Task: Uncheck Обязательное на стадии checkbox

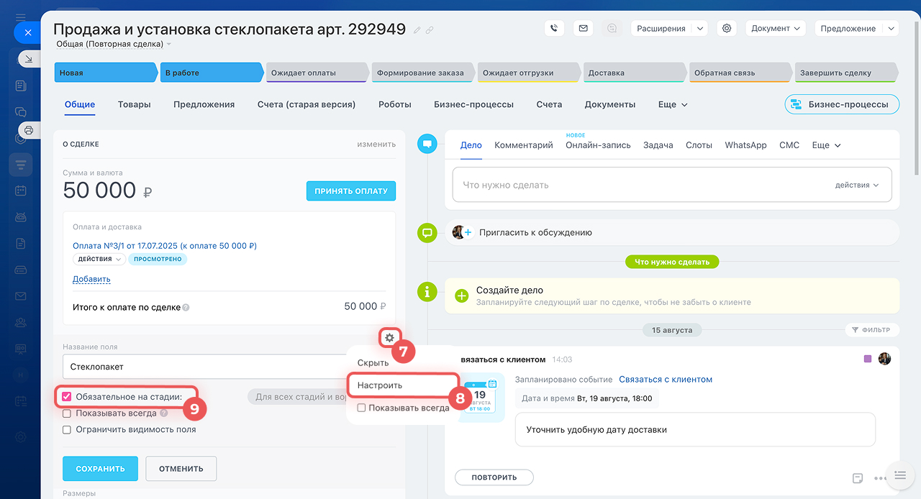Action: tap(67, 396)
